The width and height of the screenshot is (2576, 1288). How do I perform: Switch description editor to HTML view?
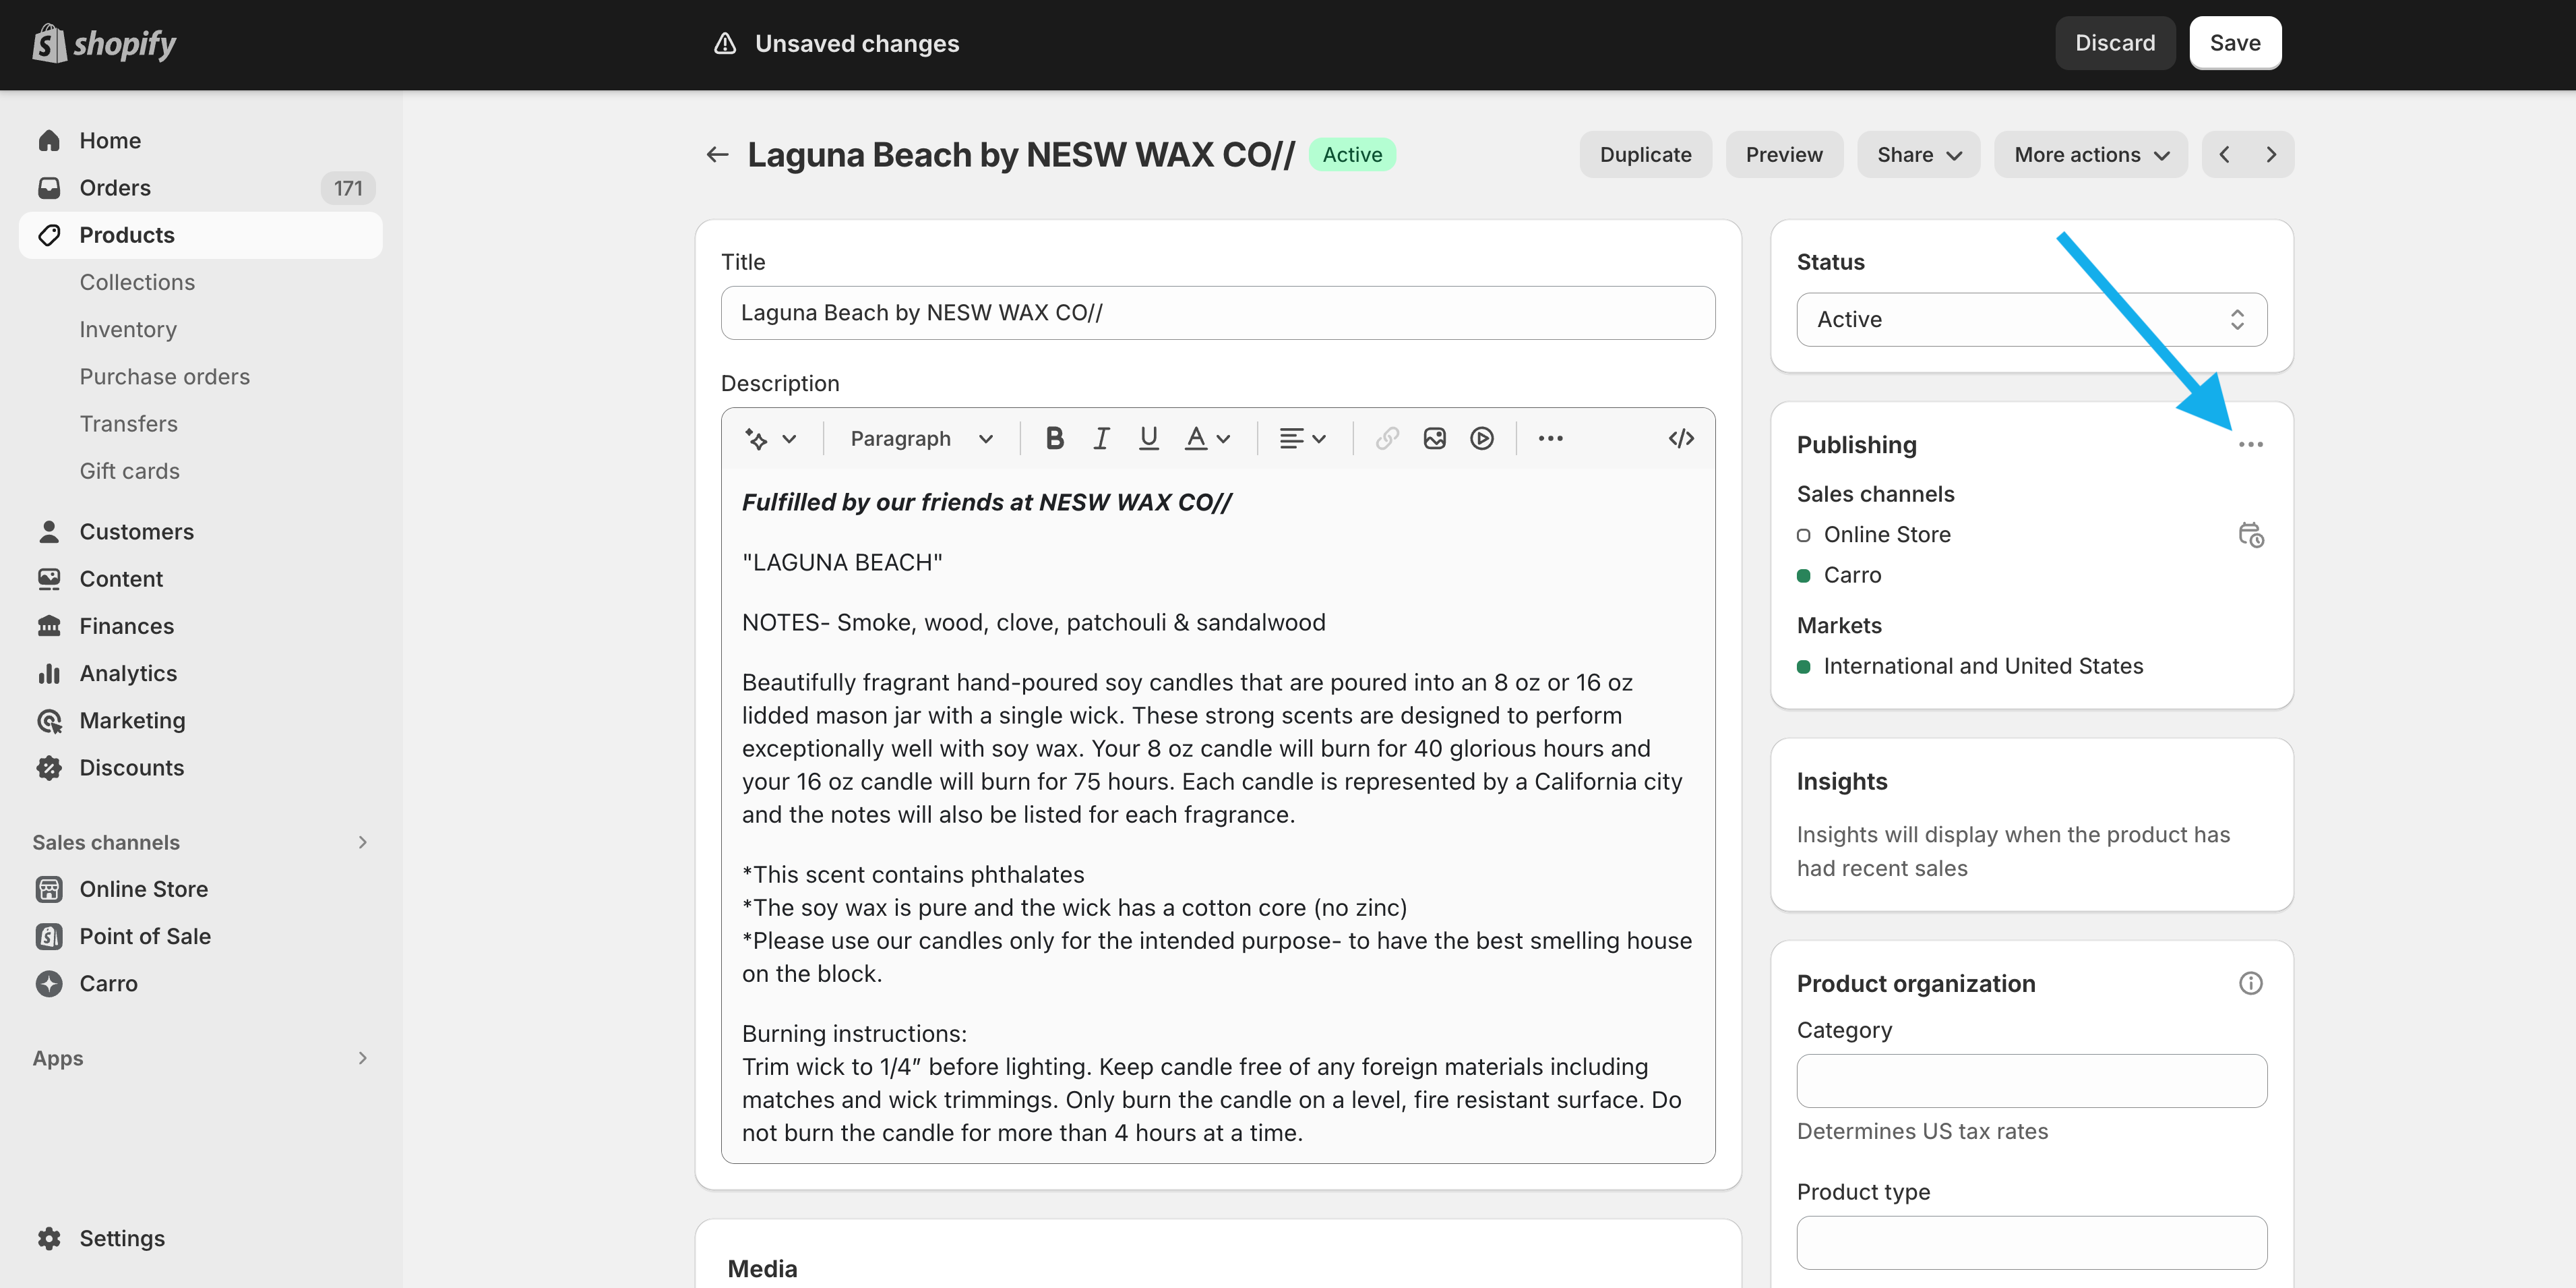1681,438
